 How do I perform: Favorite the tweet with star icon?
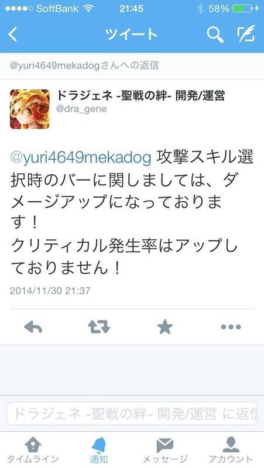tap(165, 326)
